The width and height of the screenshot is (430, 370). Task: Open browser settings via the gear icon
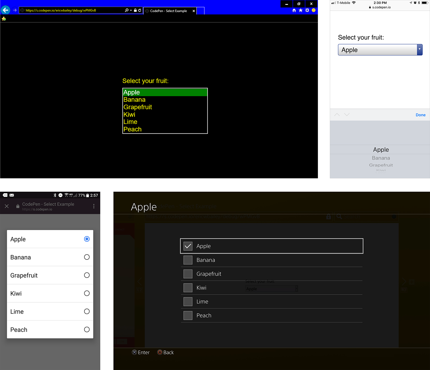point(307,10)
